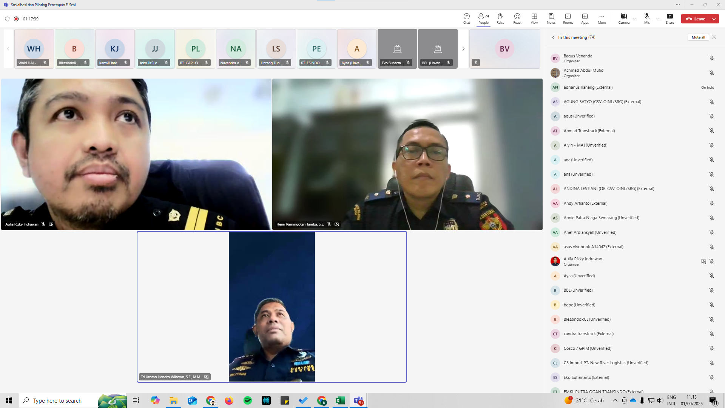Screen dimensions: 725x408
Task: Open the View layout options
Action: tap(534, 19)
